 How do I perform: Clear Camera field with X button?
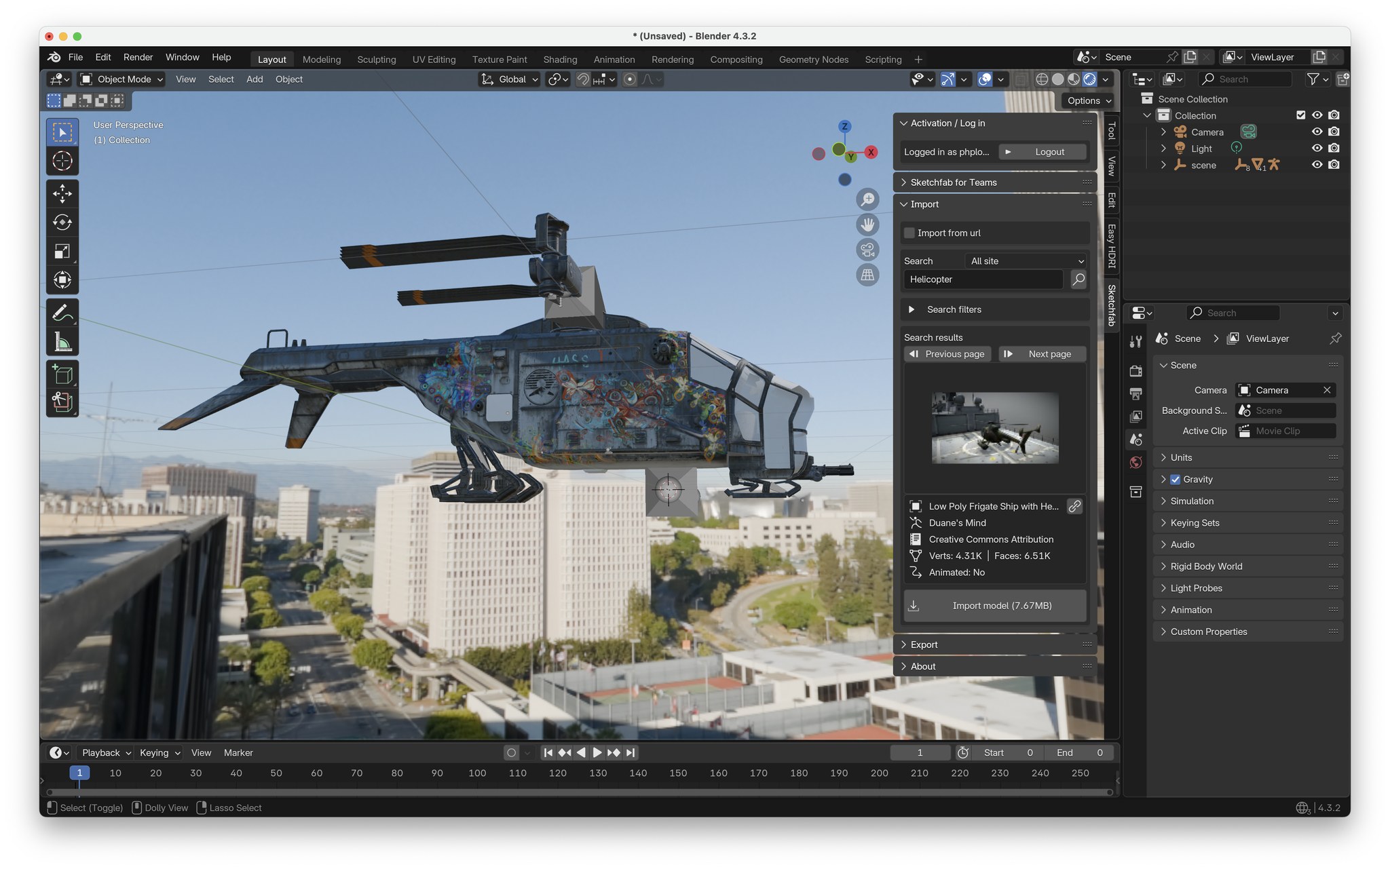[1327, 390]
